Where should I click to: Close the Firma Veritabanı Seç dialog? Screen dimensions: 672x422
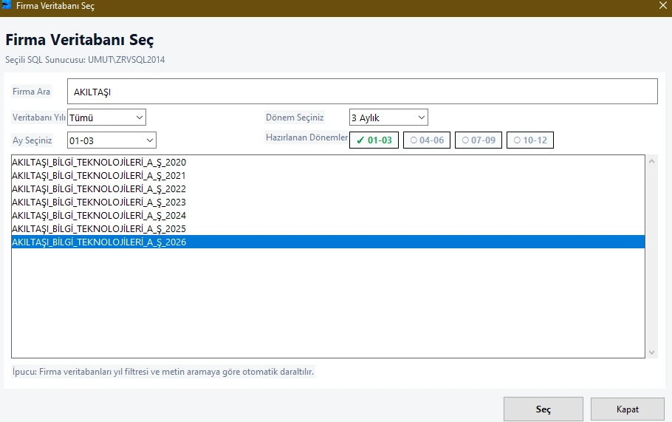click(662, 6)
